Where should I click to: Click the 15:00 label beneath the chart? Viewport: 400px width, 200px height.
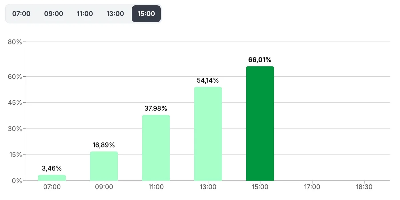coord(260,187)
